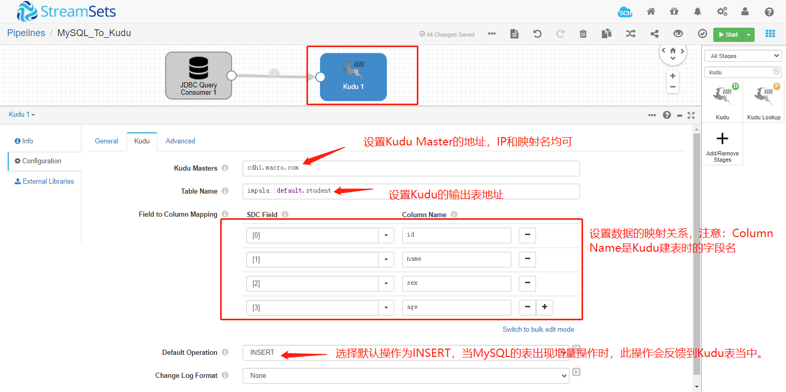Image resolution: width=786 pixels, height=392 pixels.
Task: Open help for the Kudu 1 stage panel
Action: [x=667, y=115]
